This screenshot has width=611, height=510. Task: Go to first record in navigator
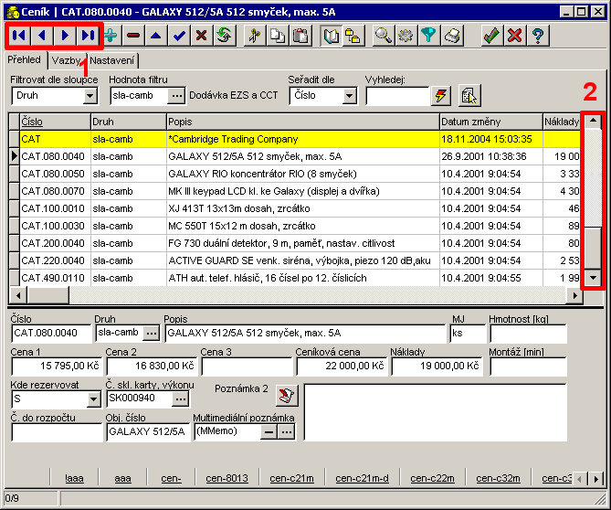(19, 36)
